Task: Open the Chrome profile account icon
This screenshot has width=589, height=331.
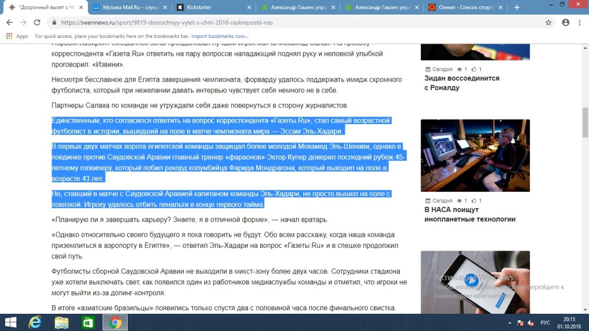Action: coord(566,22)
